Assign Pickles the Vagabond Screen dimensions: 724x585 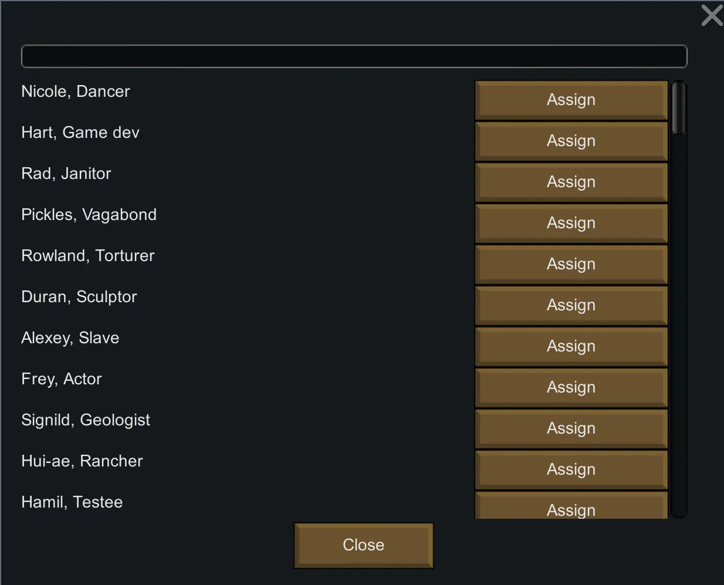[x=571, y=224]
